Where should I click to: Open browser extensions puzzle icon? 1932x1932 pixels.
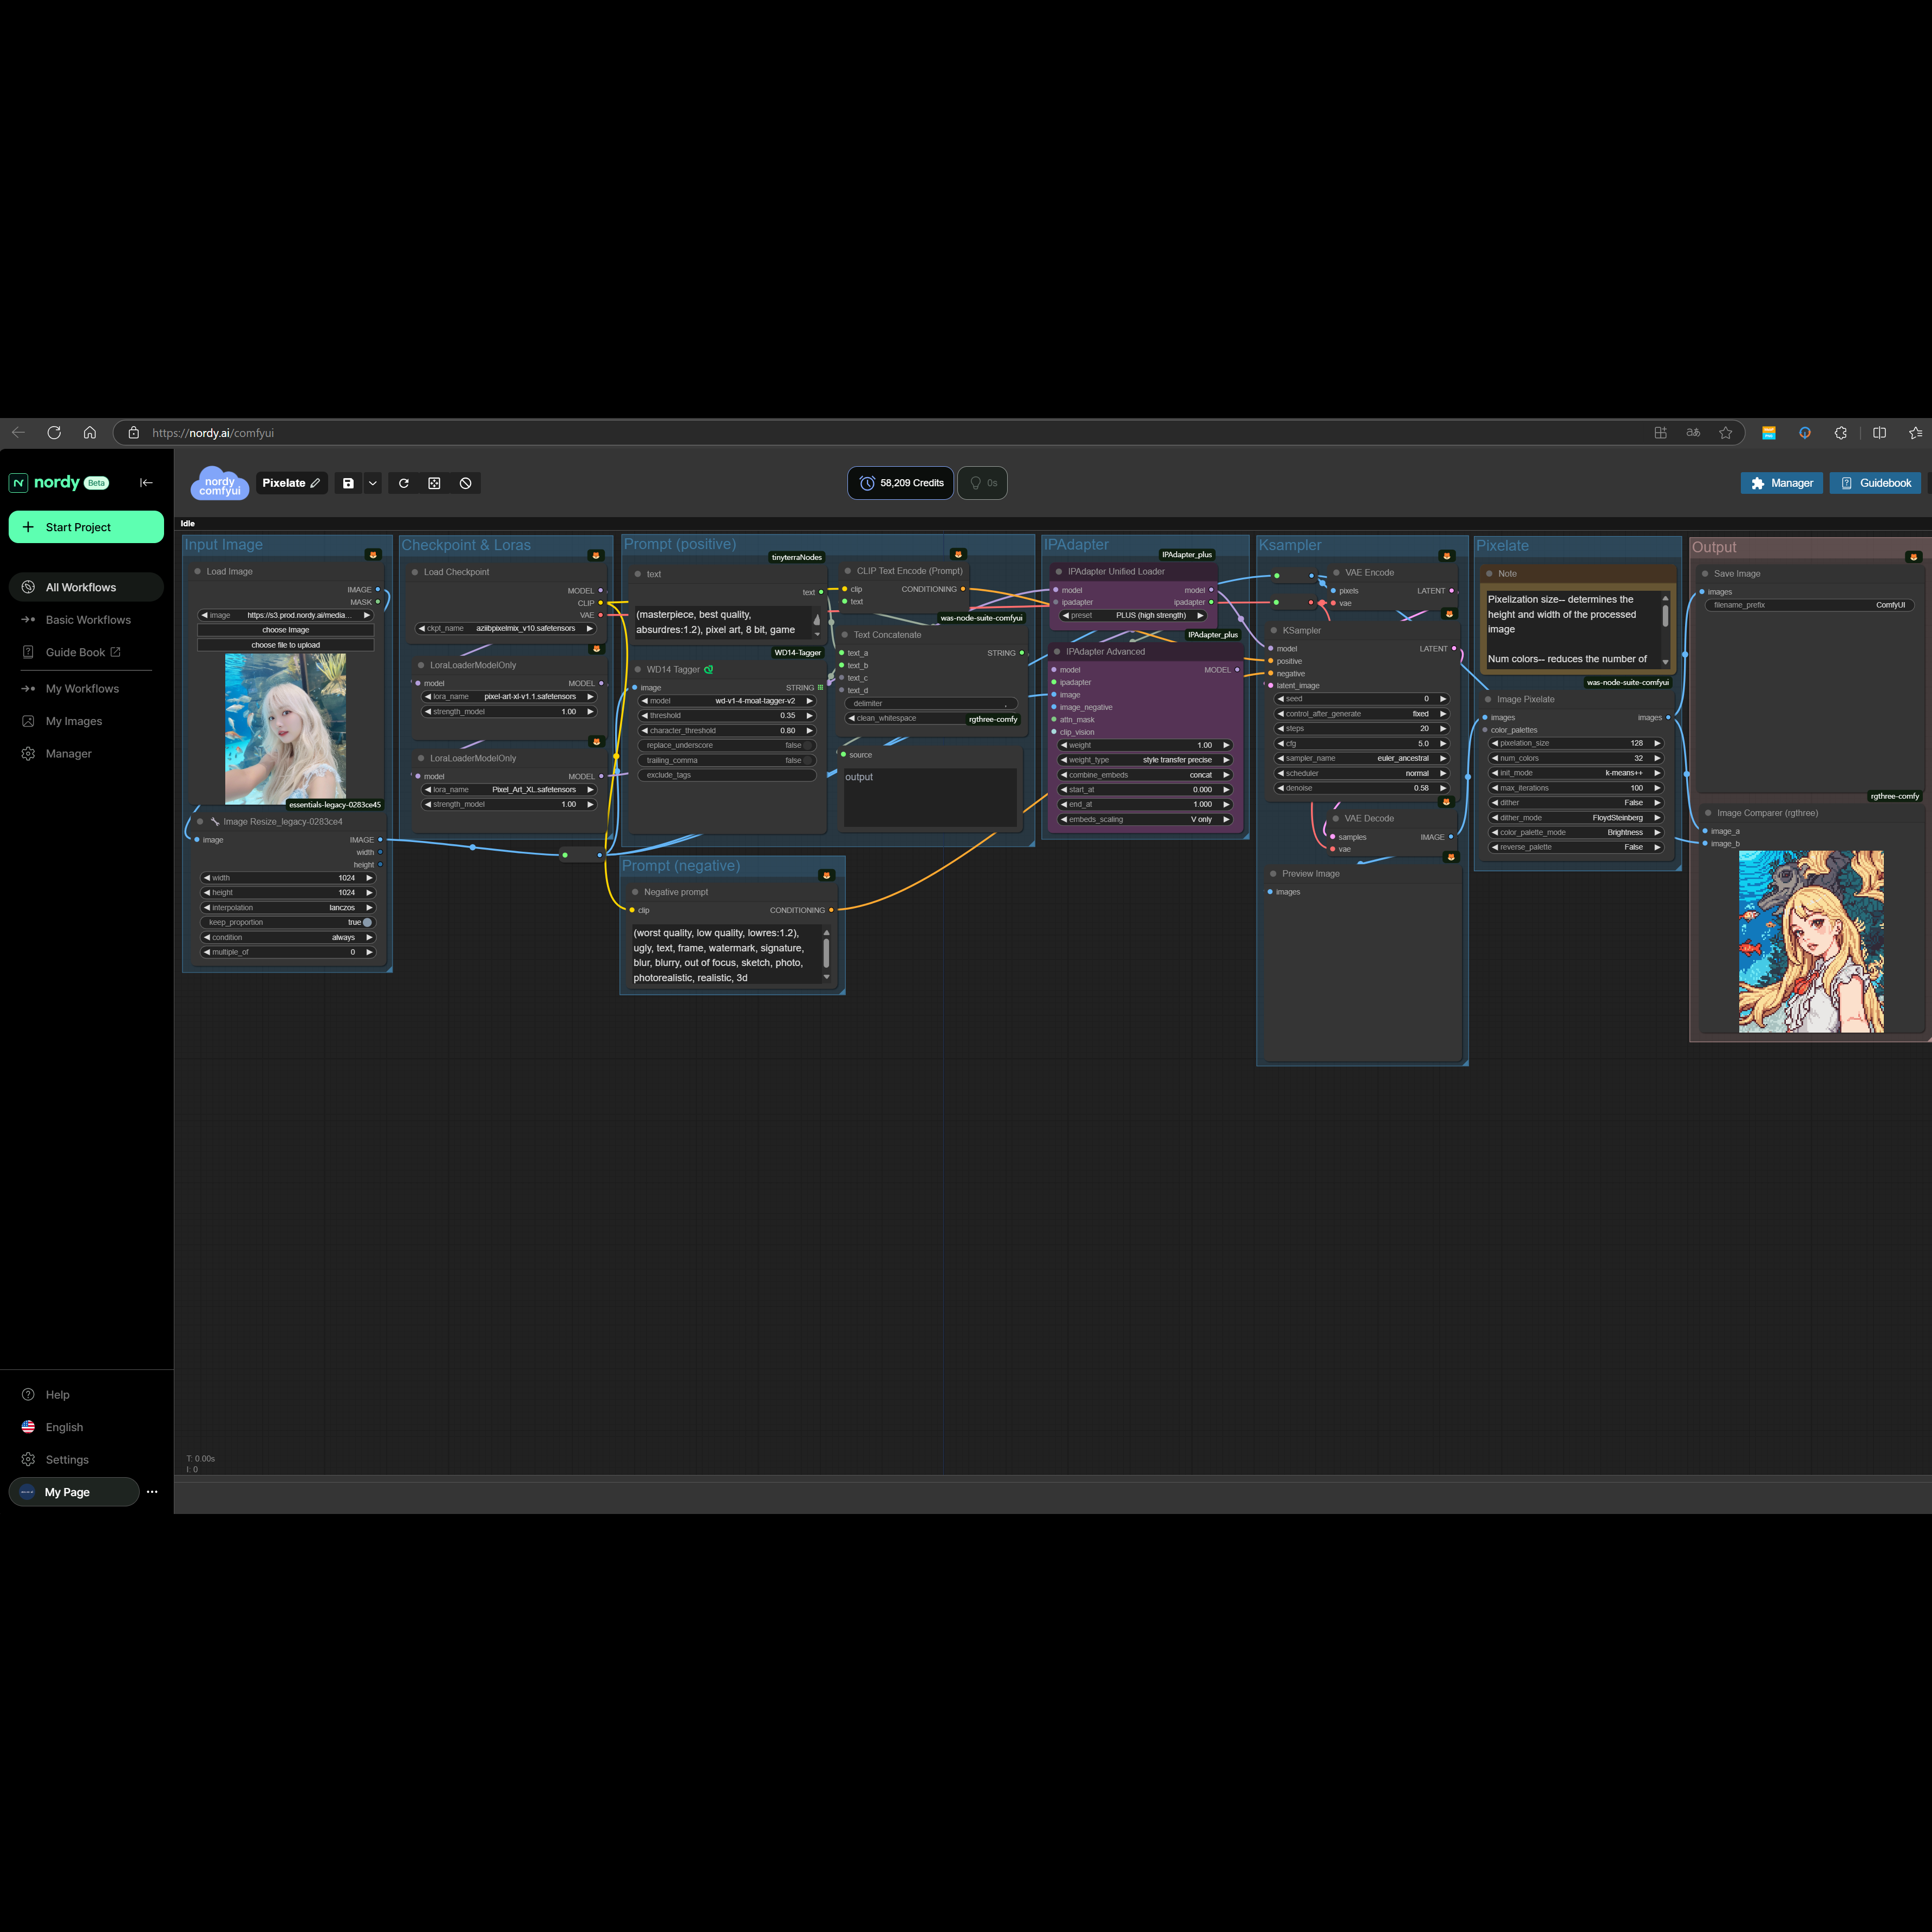(x=1840, y=433)
